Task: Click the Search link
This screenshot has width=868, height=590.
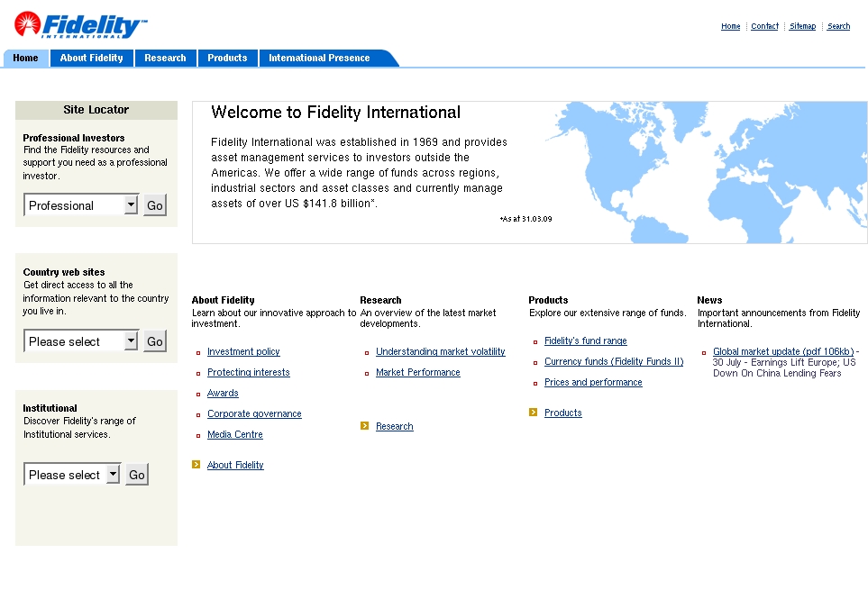Action: tap(838, 26)
